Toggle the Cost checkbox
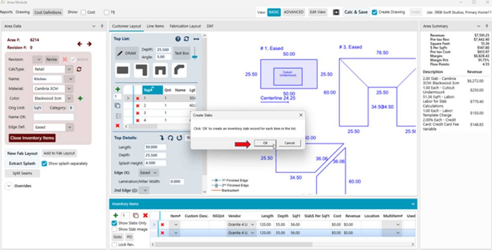The height and width of the screenshot is (250, 492). tap(83, 13)
